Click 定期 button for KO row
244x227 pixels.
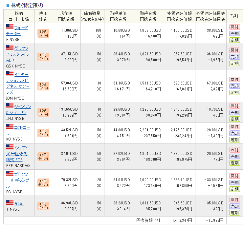point(234,140)
